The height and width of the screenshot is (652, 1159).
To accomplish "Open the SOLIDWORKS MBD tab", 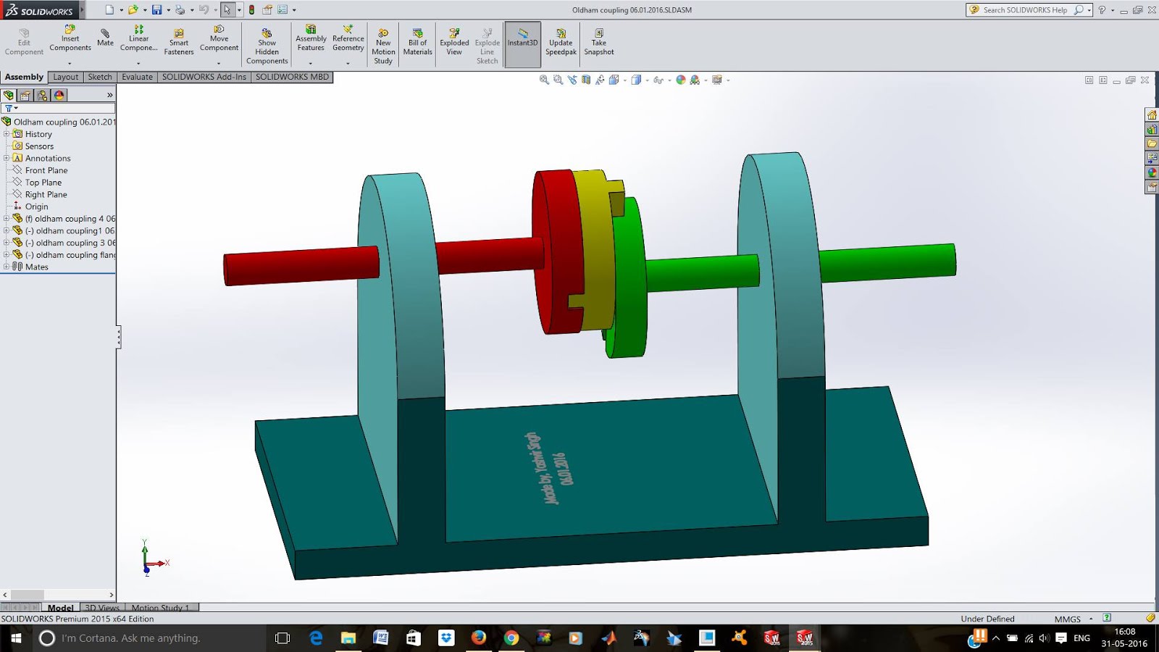I will point(292,77).
